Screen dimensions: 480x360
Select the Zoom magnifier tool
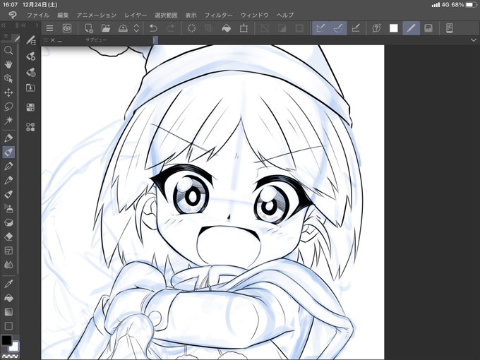coord(8,50)
